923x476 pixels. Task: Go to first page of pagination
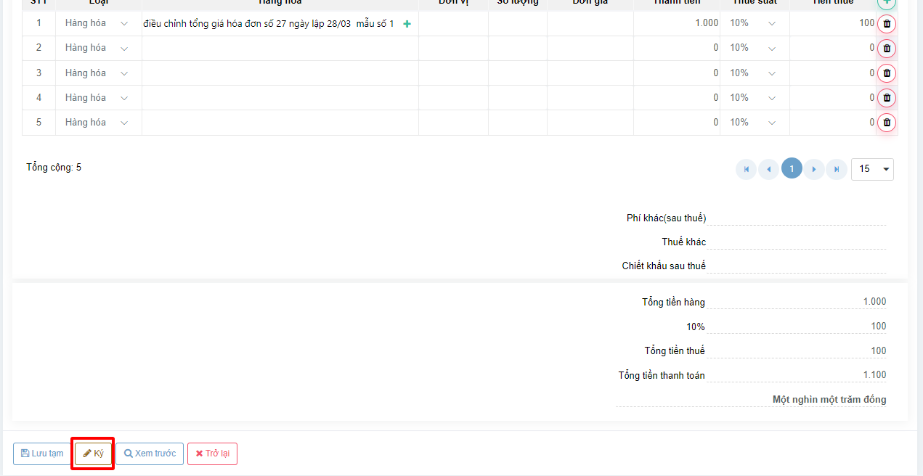746,169
